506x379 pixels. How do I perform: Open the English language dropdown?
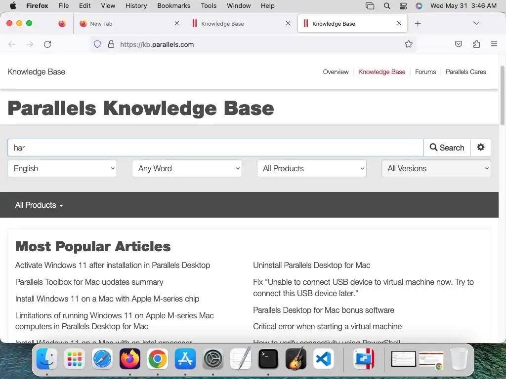coord(62,169)
